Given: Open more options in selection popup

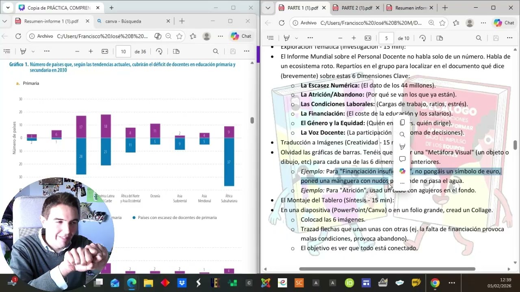Looking at the screenshot, I should click(x=402, y=183).
